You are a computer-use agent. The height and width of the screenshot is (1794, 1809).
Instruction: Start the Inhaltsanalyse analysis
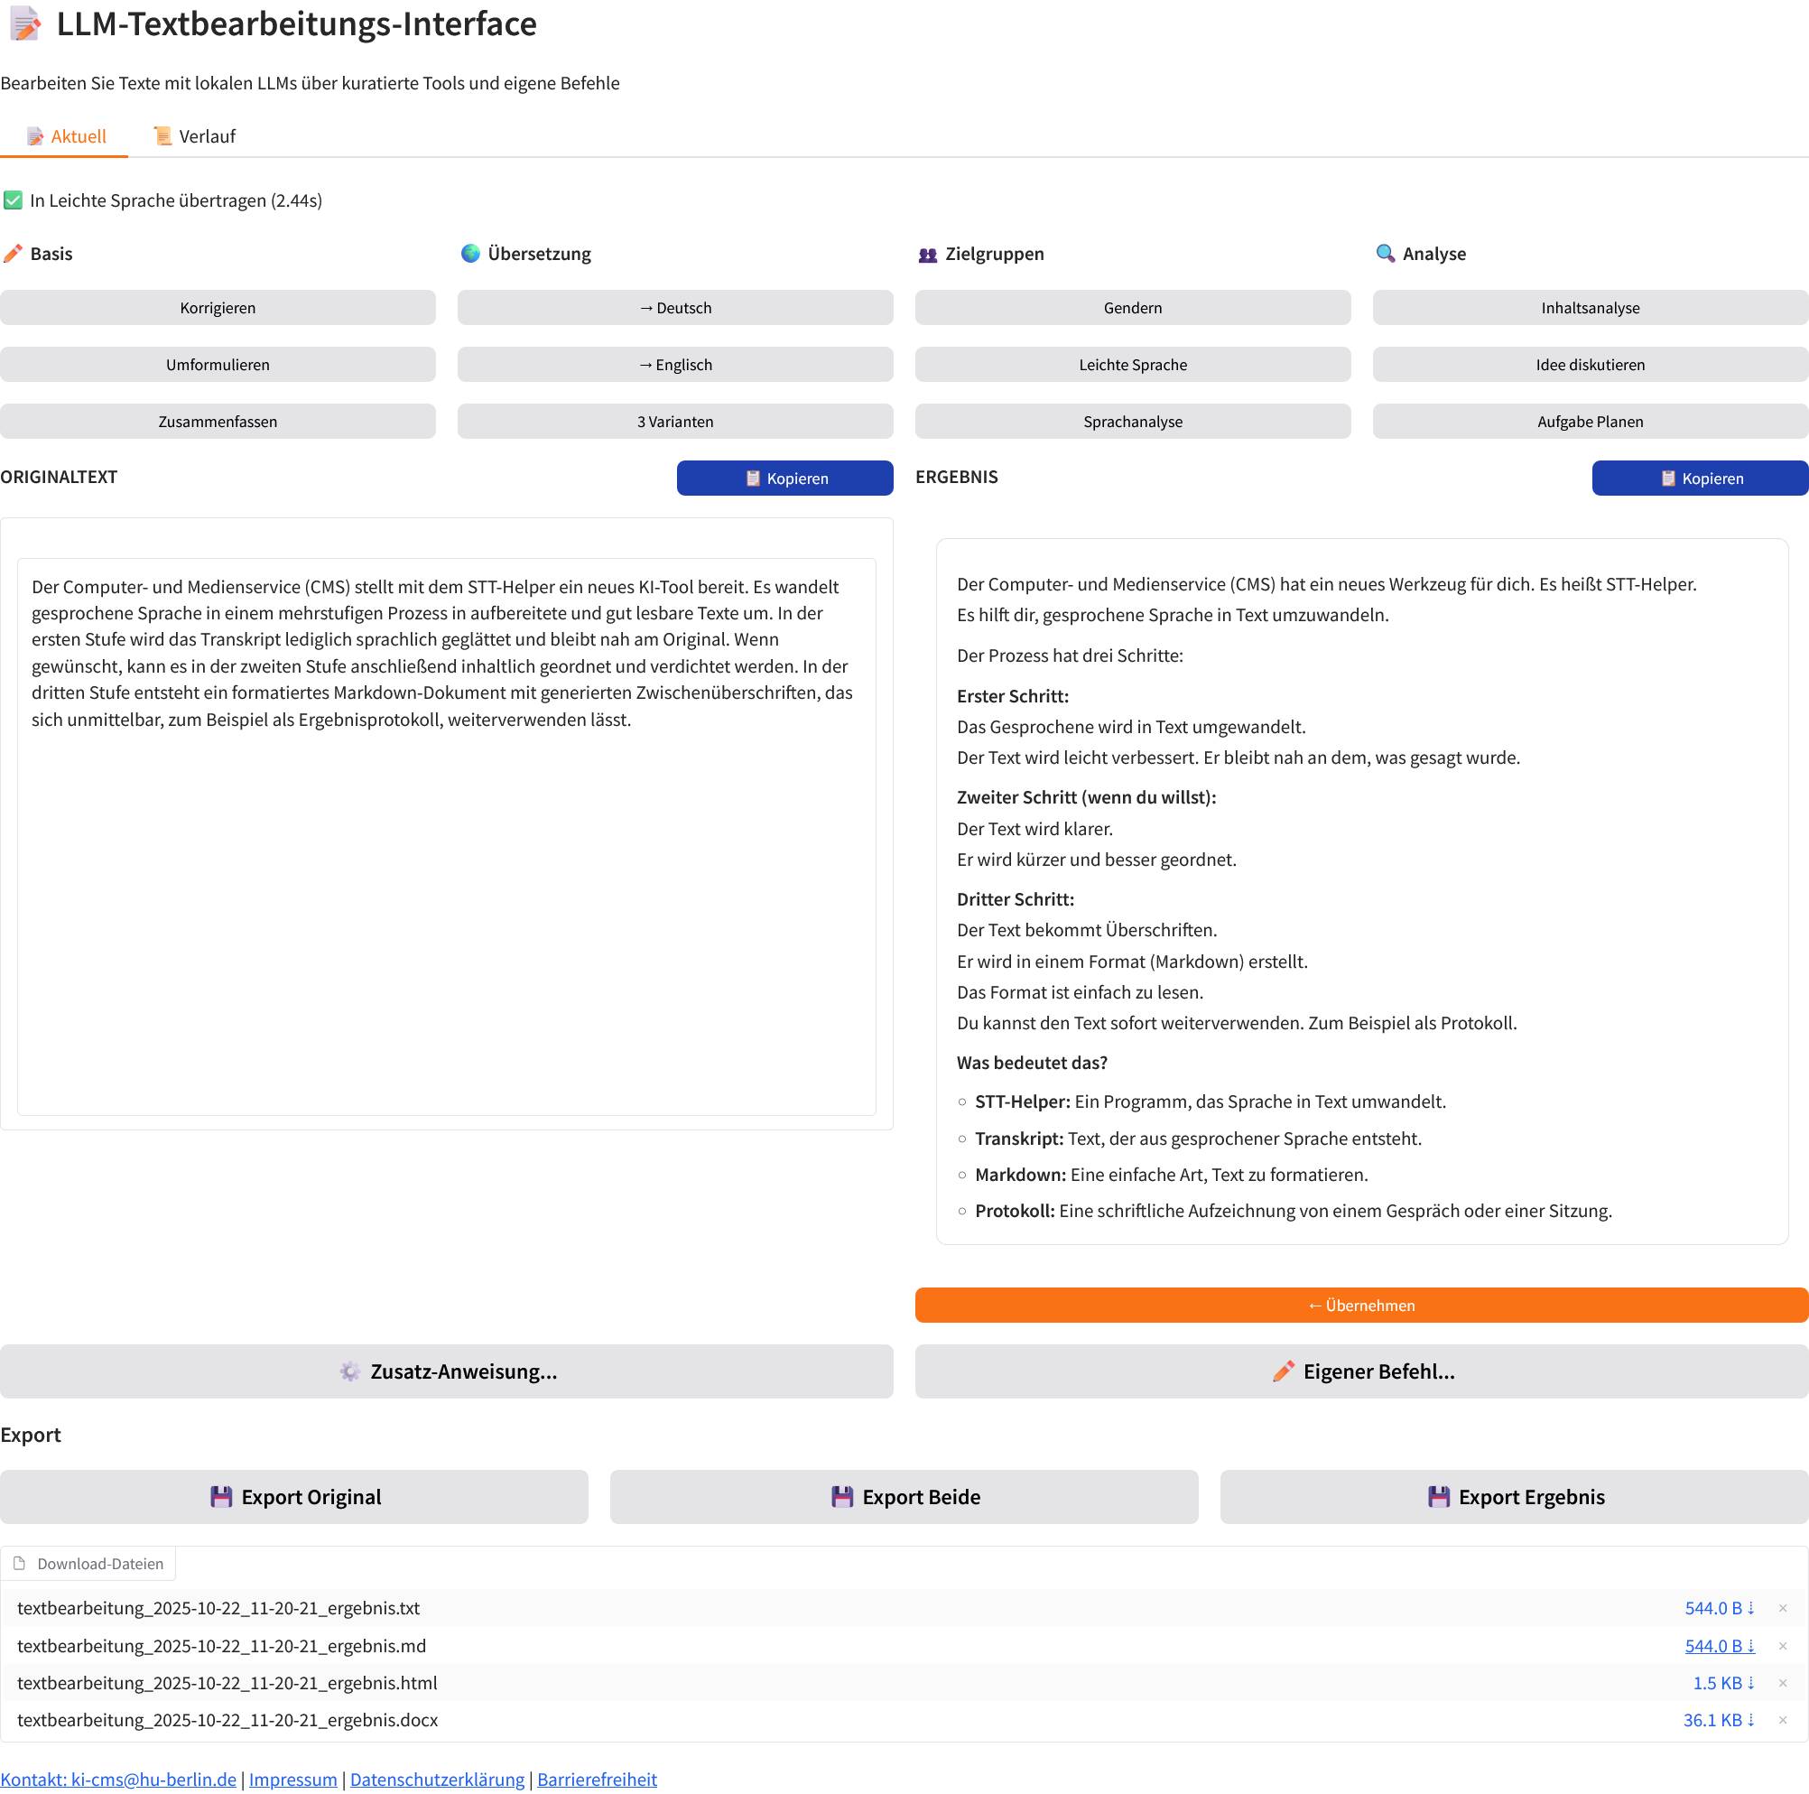click(1589, 308)
